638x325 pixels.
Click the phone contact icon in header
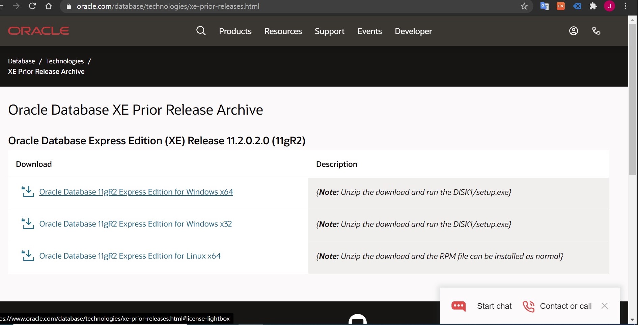pos(596,31)
